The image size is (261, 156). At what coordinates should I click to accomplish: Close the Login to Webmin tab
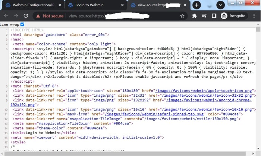(122, 5)
